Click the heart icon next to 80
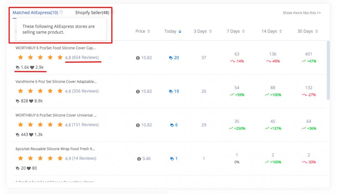 click(29, 168)
